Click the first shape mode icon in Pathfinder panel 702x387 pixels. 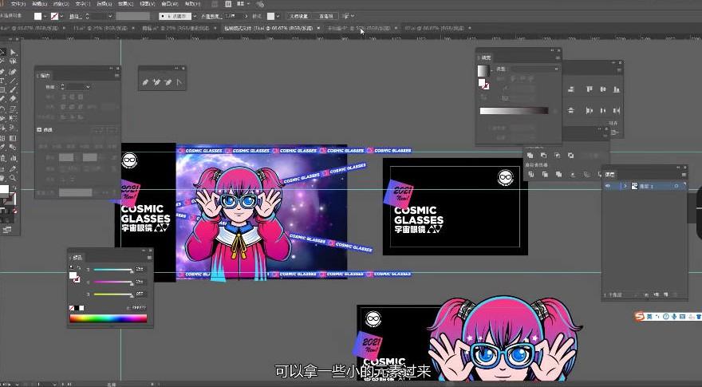[x=530, y=156]
